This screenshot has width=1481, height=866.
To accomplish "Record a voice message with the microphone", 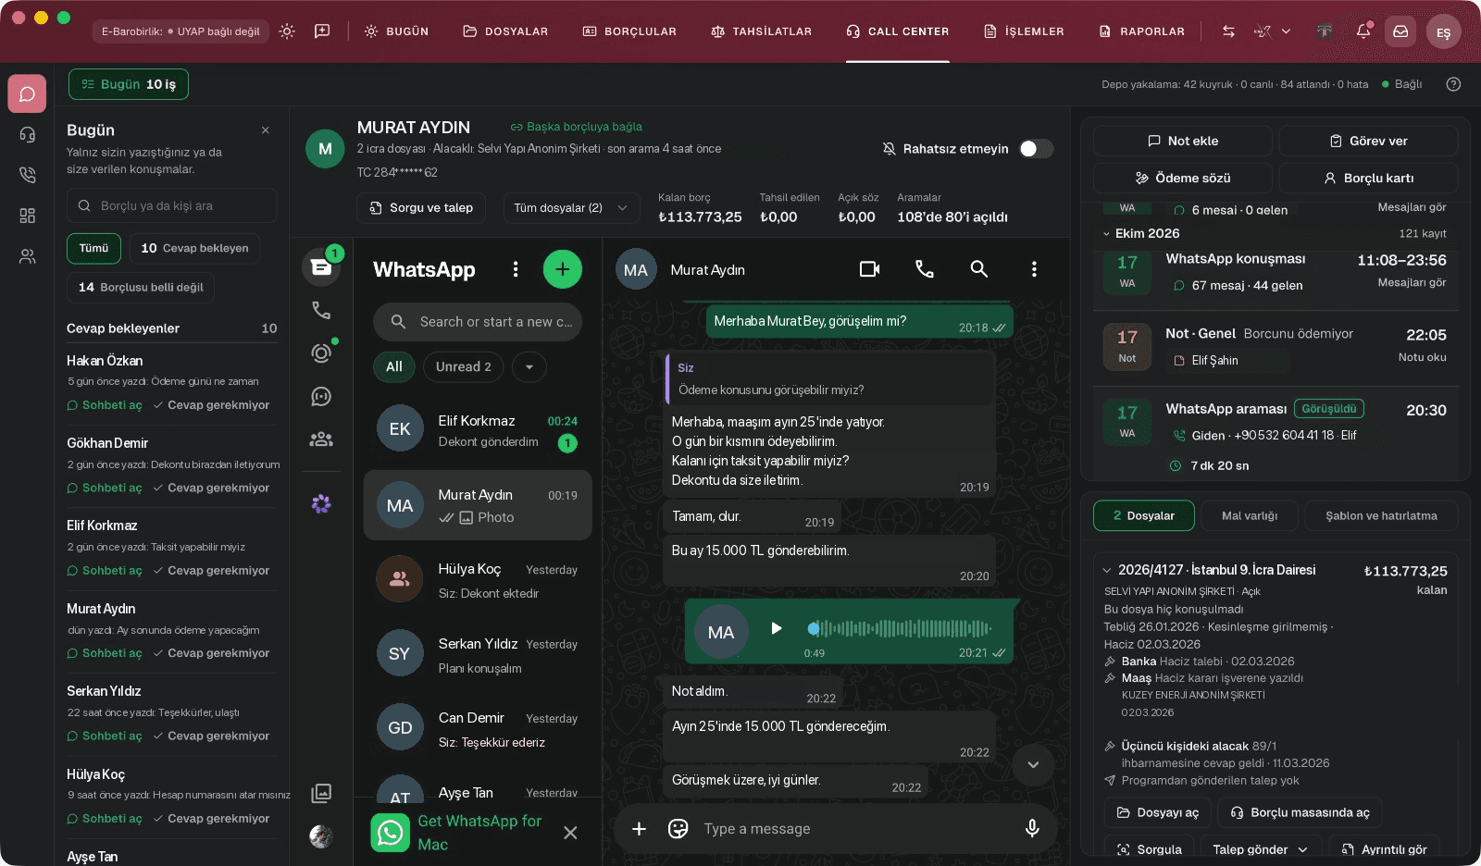I will (x=1032, y=829).
